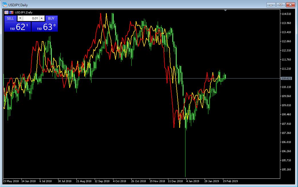The width and height of the screenshot is (298, 187).
Task: Click the chart shift triangle marker at top
Action: (x=225, y=10)
